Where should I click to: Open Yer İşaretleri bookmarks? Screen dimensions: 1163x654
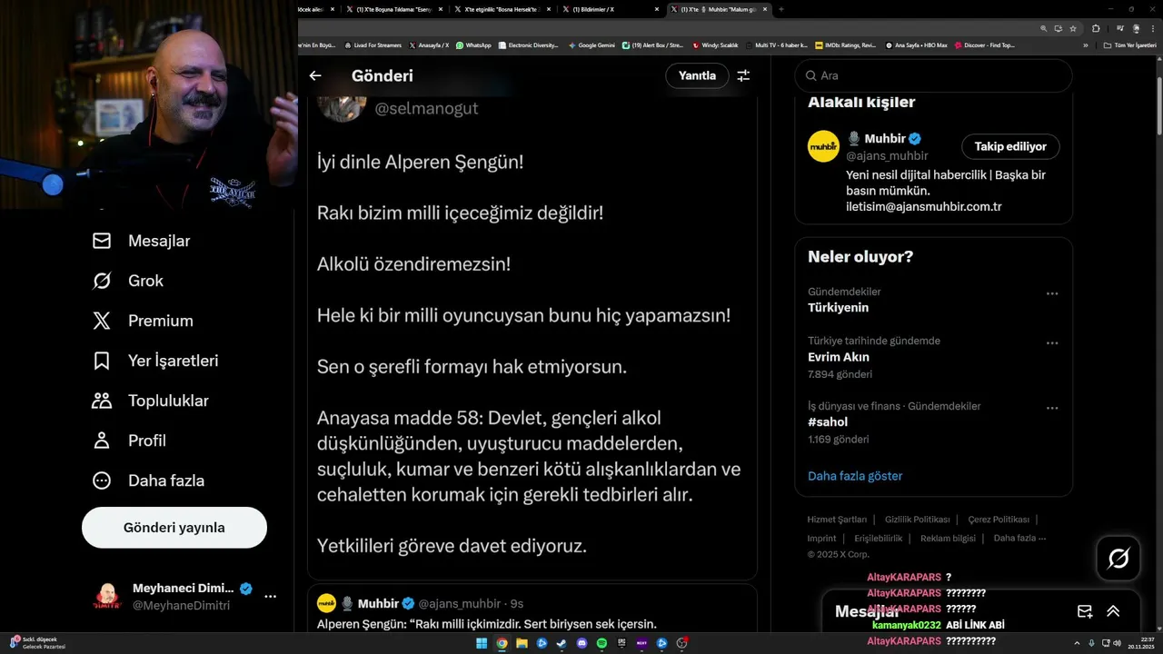coord(155,361)
